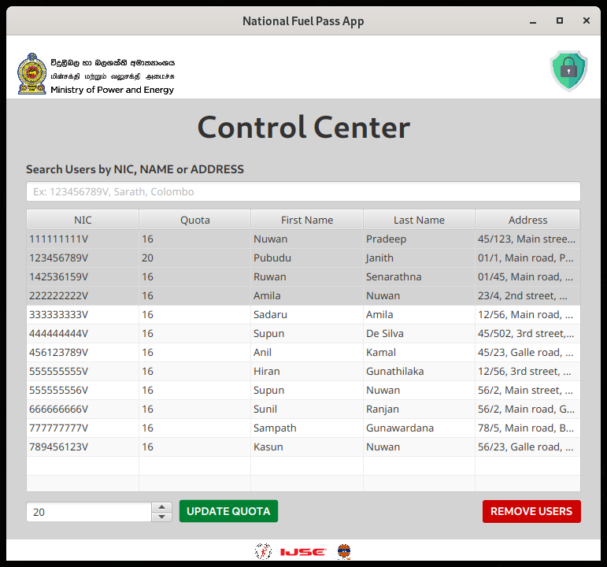
Task: Click the orange and blue circular footer logo
Action: pos(344,551)
